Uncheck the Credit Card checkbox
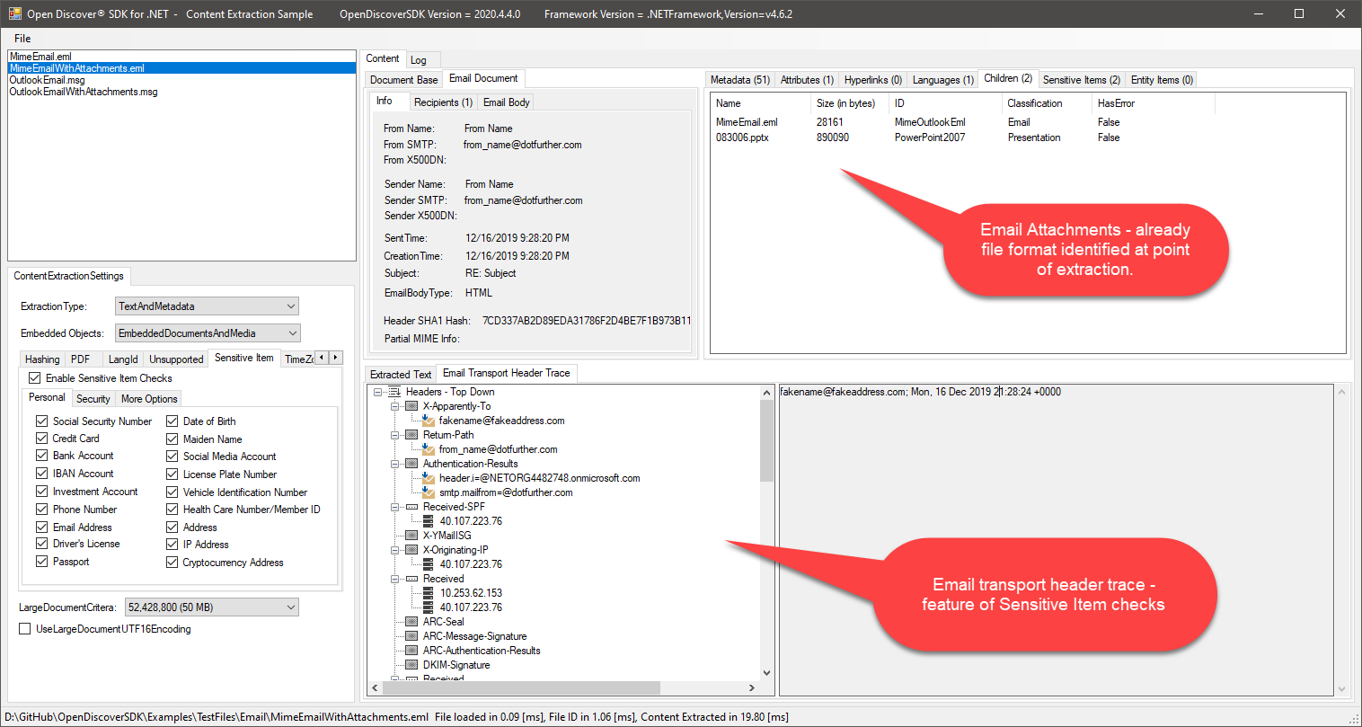The image size is (1362, 727). [x=41, y=439]
